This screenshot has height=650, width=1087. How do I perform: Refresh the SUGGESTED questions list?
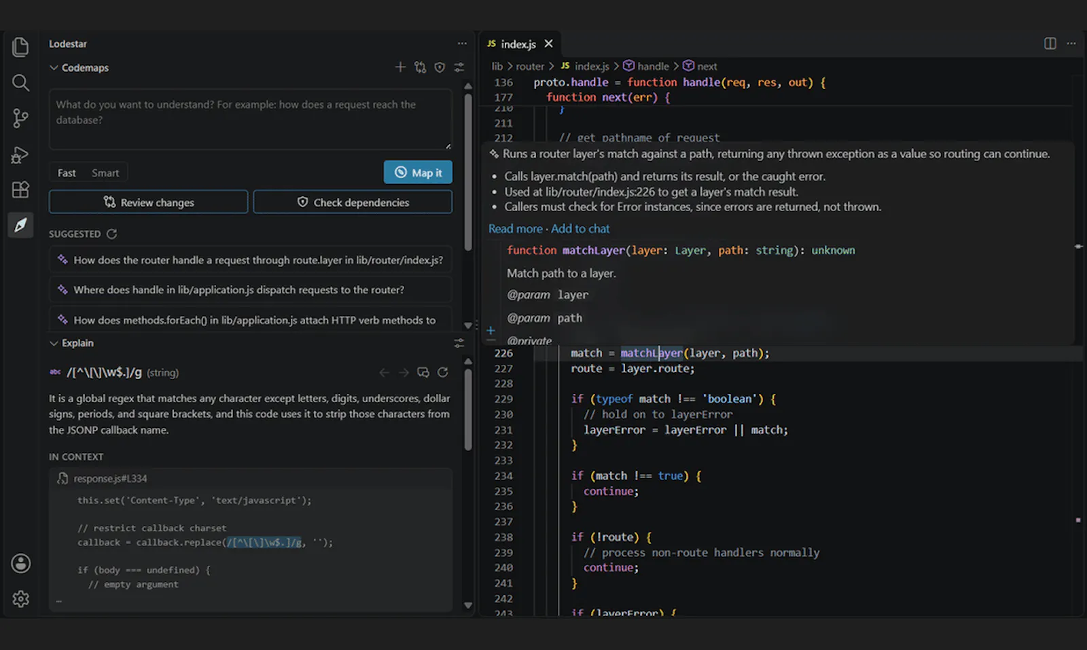click(112, 234)
